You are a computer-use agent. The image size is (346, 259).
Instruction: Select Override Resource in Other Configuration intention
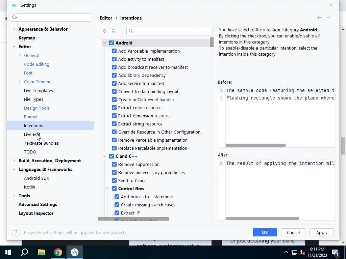160,132
